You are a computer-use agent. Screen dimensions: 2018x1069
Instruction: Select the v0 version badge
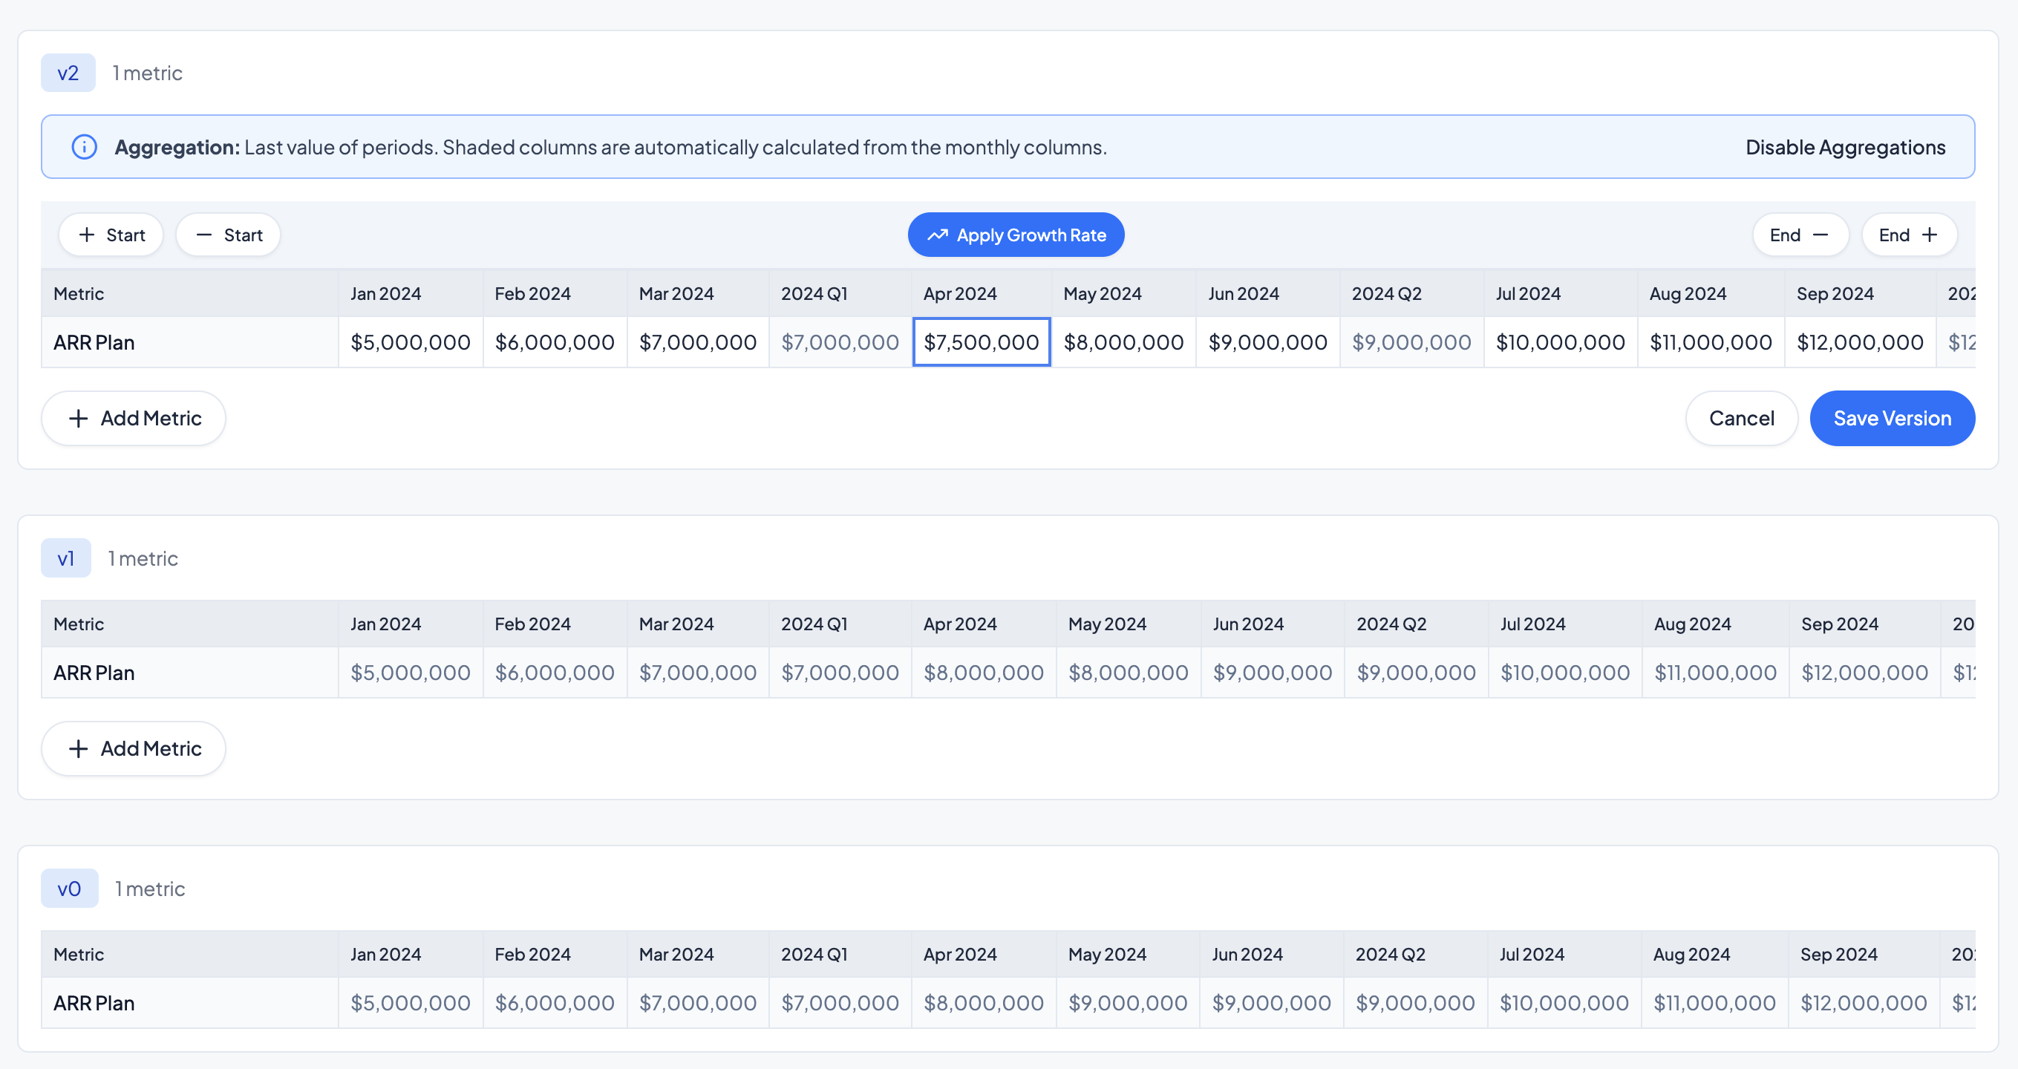pyautogui.click(x=69, y=889)
